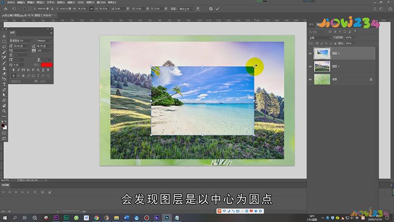This screenshot has height=222, width=394.
Task: Go to first frame in timeline
Action: click(x=3, y=192)
